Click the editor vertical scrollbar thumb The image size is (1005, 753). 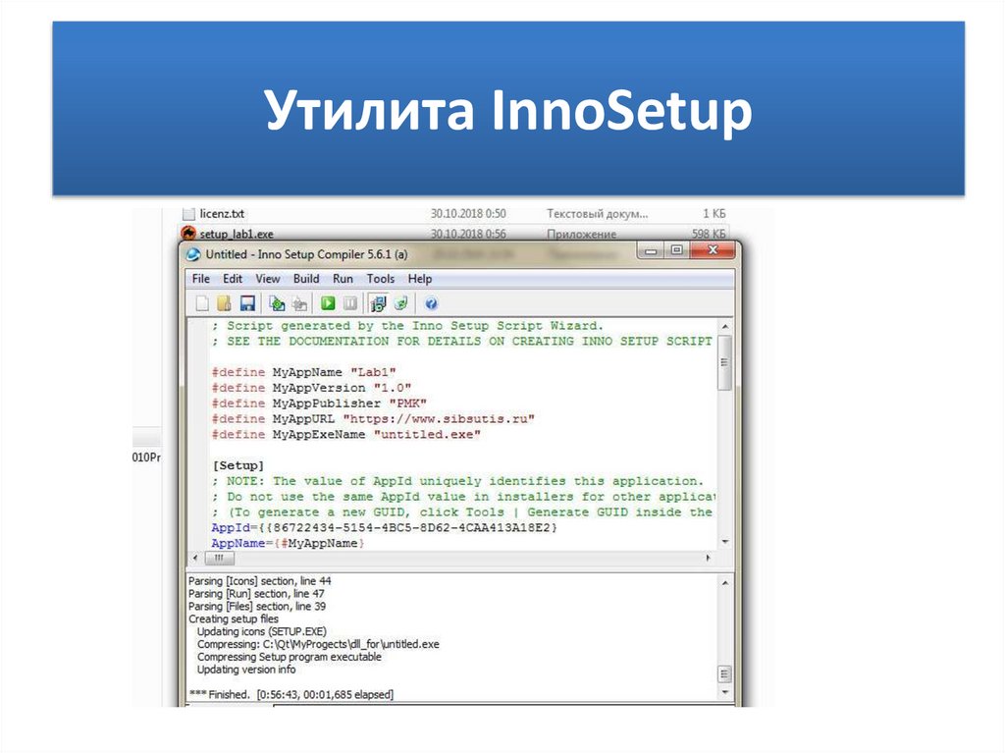725,362
